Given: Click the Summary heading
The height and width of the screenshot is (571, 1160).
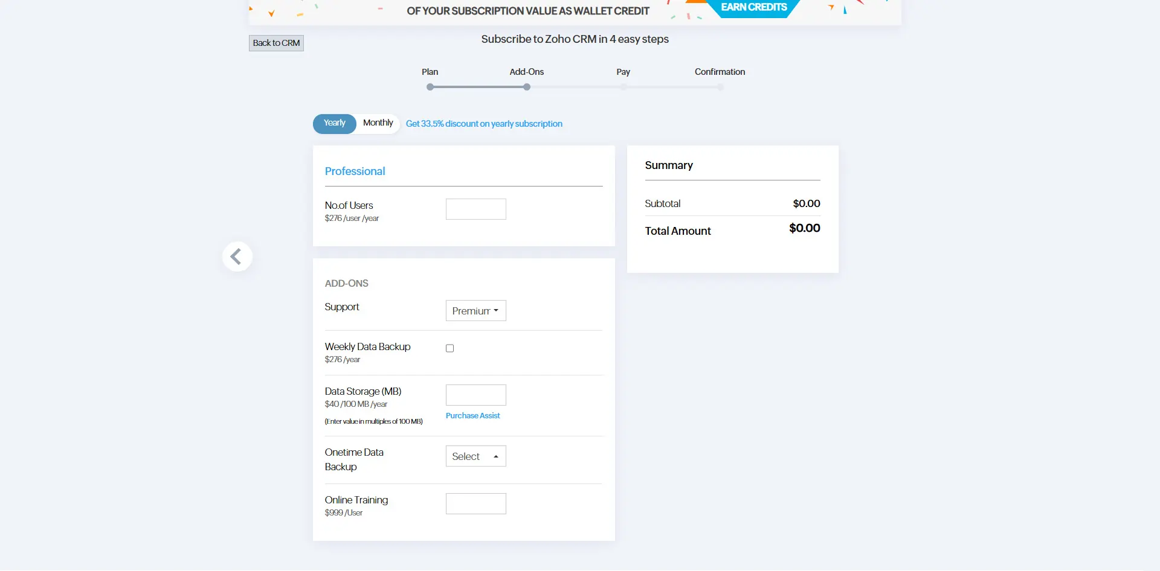Looking at the screenshot, I should (669, 165).
